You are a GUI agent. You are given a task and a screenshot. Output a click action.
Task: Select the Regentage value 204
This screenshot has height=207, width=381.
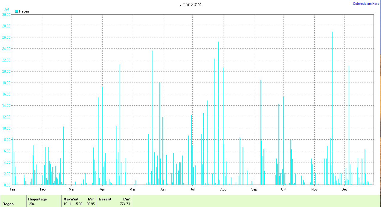click(x=33, y=204)
